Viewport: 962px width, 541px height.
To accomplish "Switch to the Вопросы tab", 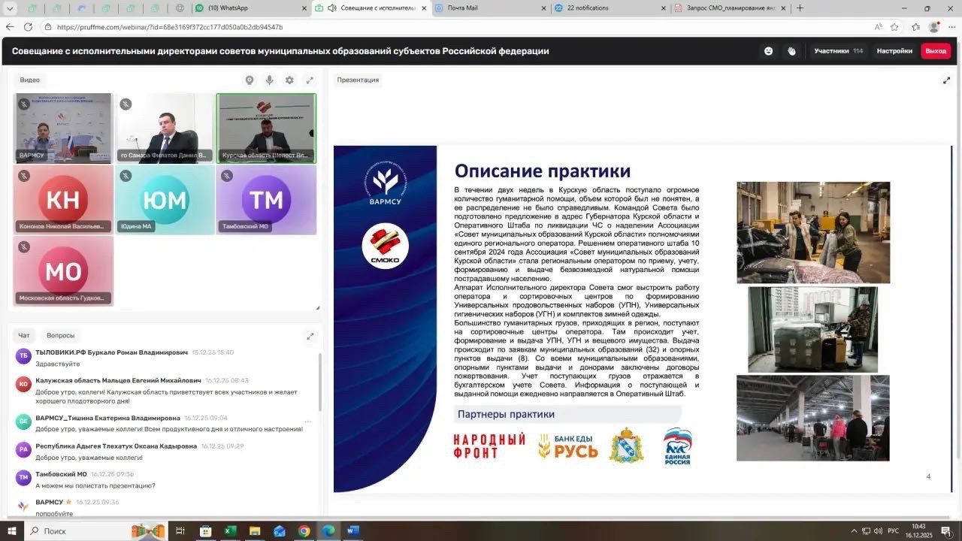I will click(60, 335).
